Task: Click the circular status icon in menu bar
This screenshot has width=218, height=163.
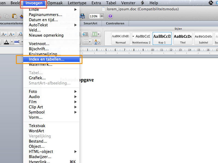Action: point(211,3)
